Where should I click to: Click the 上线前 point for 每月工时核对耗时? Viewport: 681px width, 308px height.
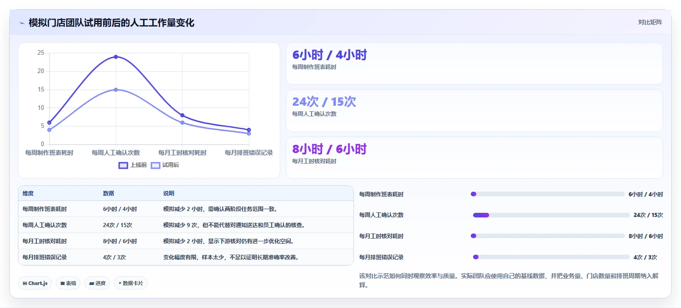[182, 115]
